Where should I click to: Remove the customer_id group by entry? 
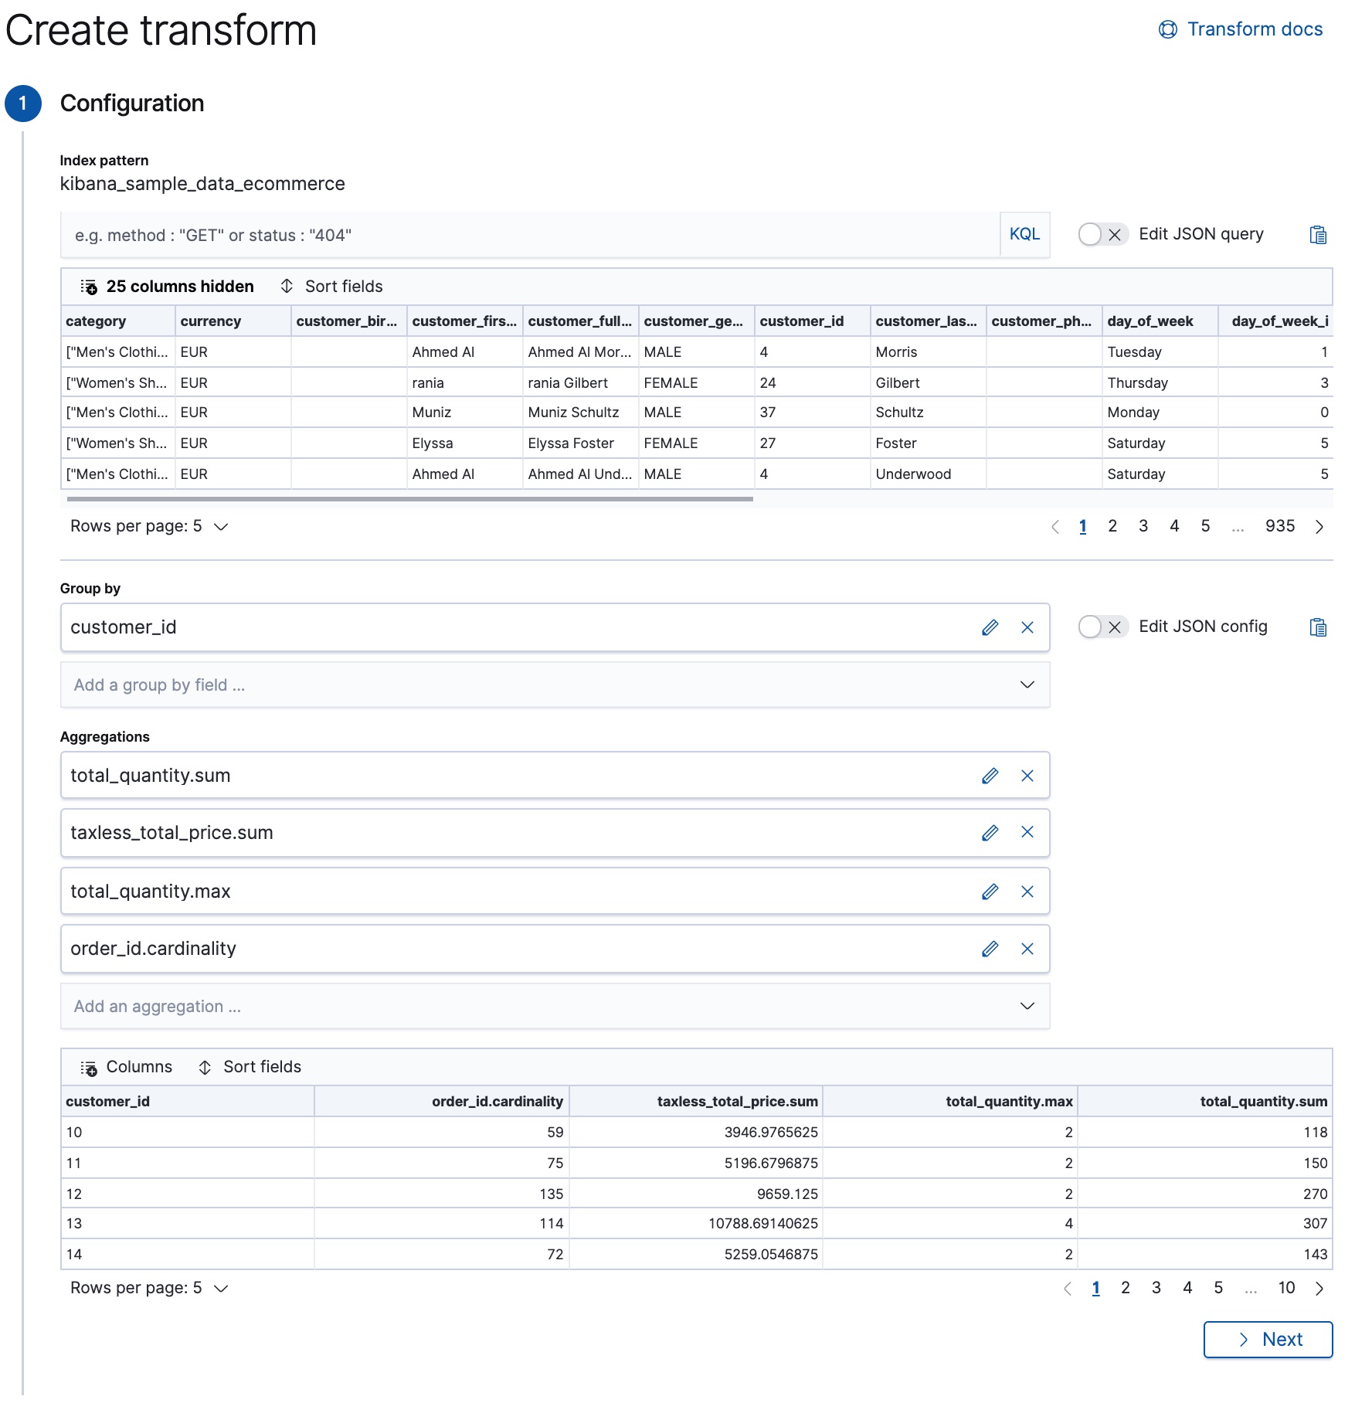click(x=1027, y=627)
